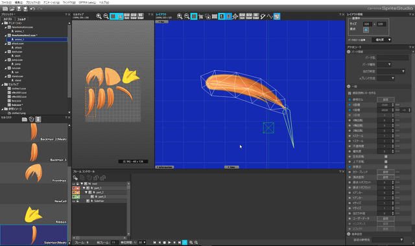
Task: Select the FrontHair cell thumbnail
Action: [34, 173]
